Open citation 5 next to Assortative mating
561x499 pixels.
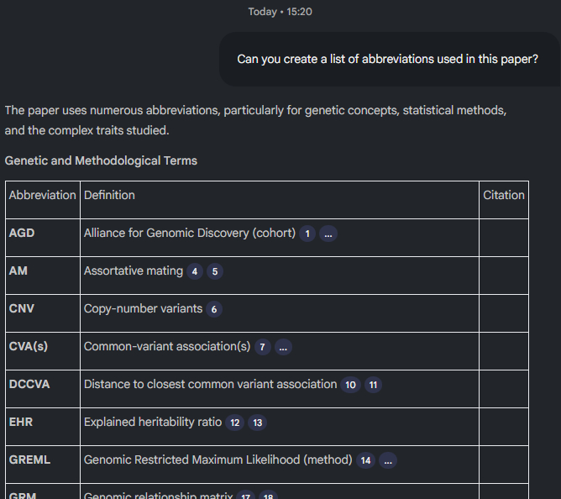point(215,271)
